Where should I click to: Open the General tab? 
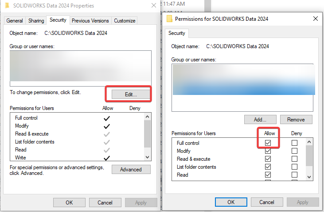[15, 21]
